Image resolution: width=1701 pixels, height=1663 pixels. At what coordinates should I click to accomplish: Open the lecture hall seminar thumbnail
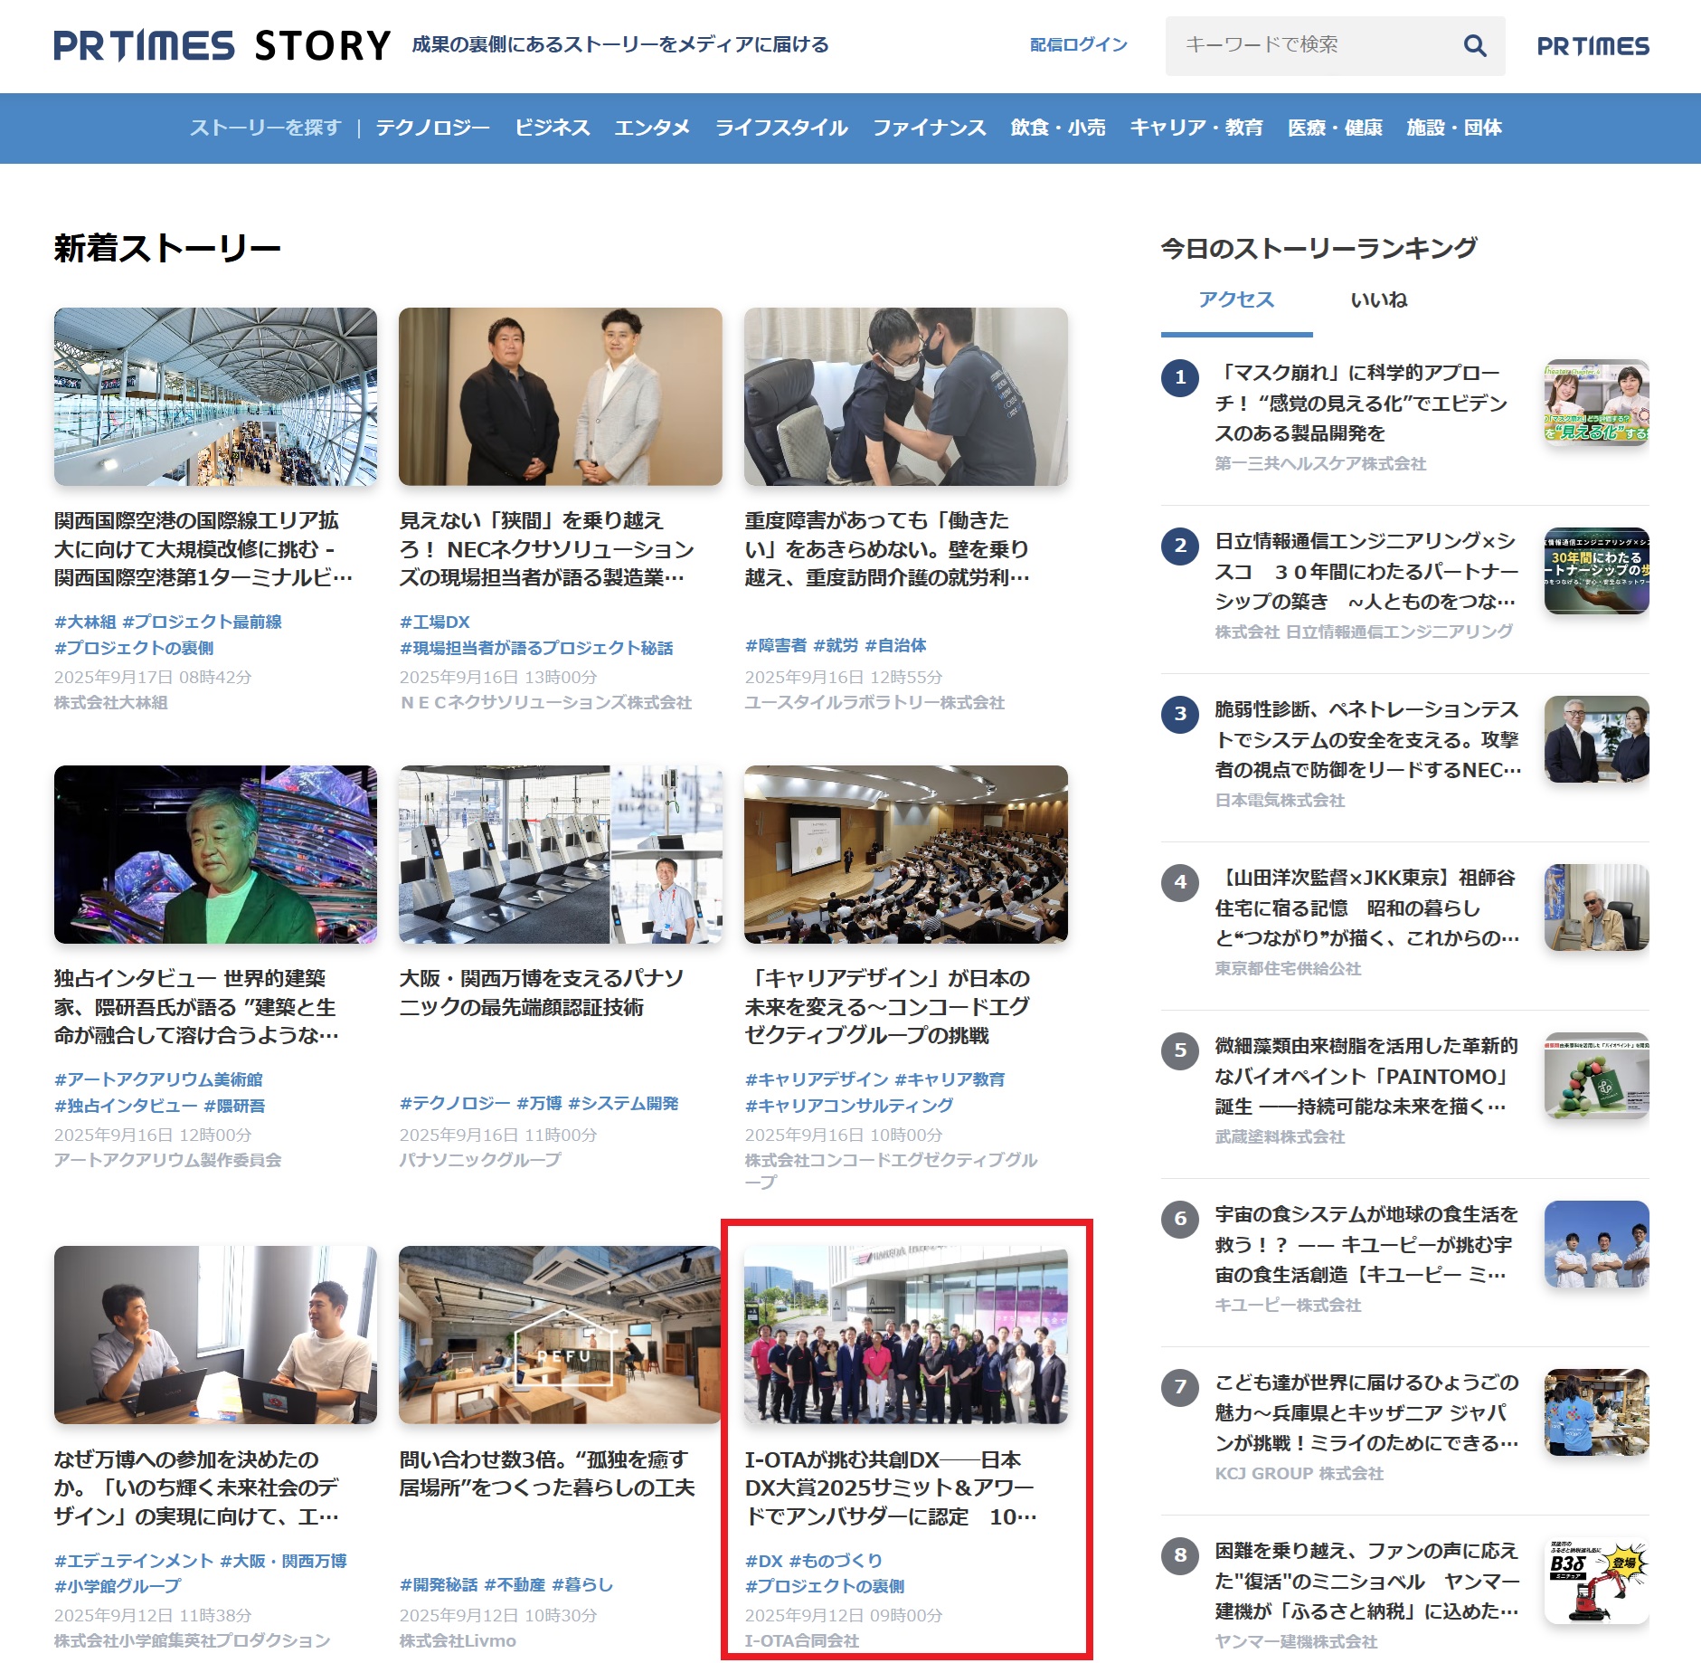tap(906, 854)
